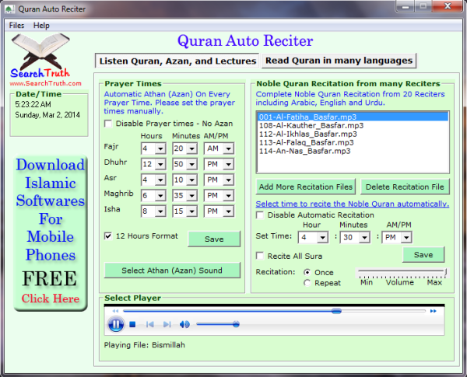Click the player volume slider knob
Screen dimensions: 467x377
pyautogui.click(x=236, y=324)
